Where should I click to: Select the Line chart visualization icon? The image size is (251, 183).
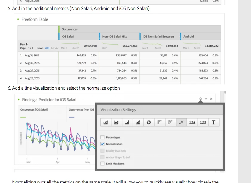(x=181, y=122)
